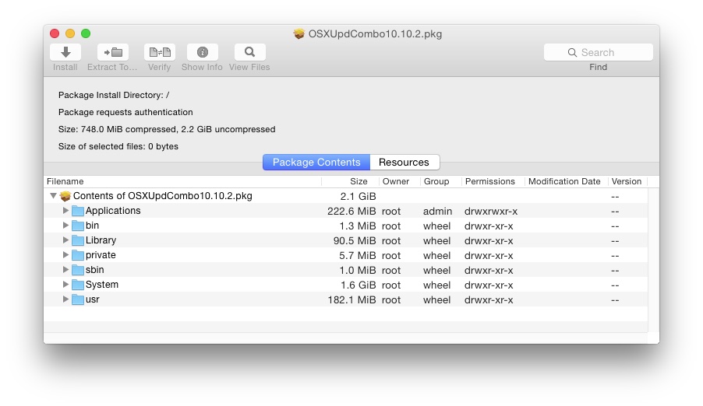703x406 pixels.
Task: Select the Library folder icon
Action: tap(78, 240)
